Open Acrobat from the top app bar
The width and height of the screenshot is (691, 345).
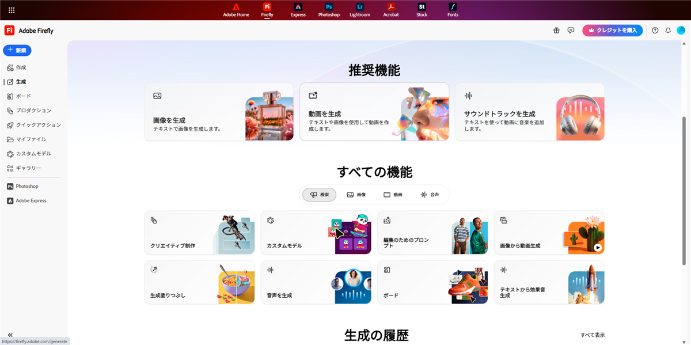click(391, 10)
